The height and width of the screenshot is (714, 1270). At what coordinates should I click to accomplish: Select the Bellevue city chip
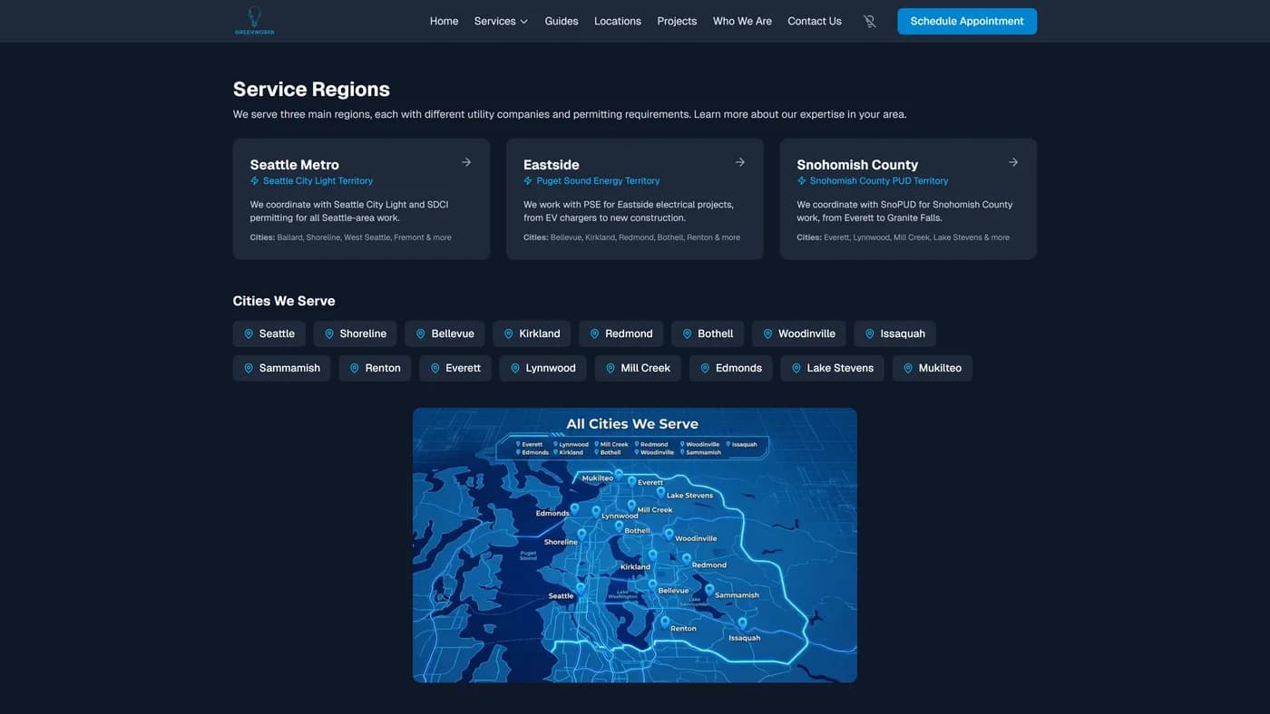444,333
